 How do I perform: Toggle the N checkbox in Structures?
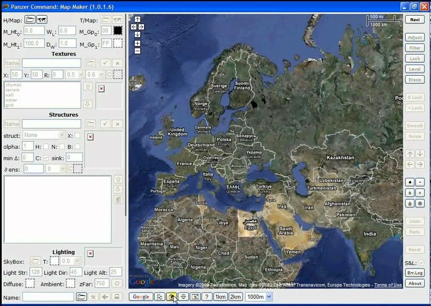coord(62,147)
